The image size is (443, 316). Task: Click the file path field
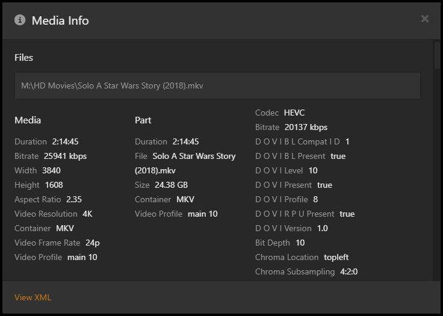pyautogui.click(x=217, y=85)
